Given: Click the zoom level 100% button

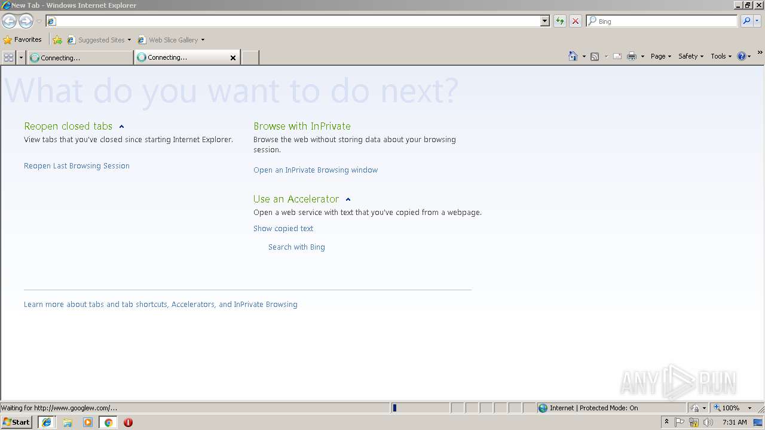Looking at the screenshot, I should 726,408.
